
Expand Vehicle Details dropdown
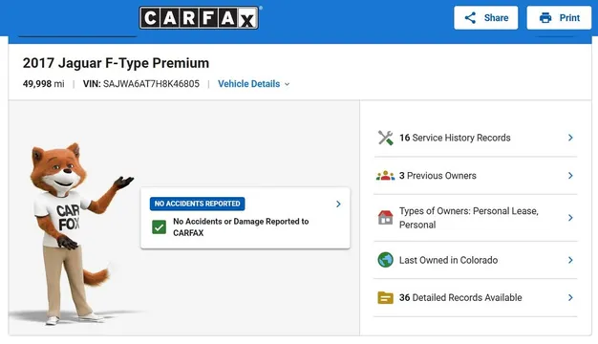tap(253, 84)
